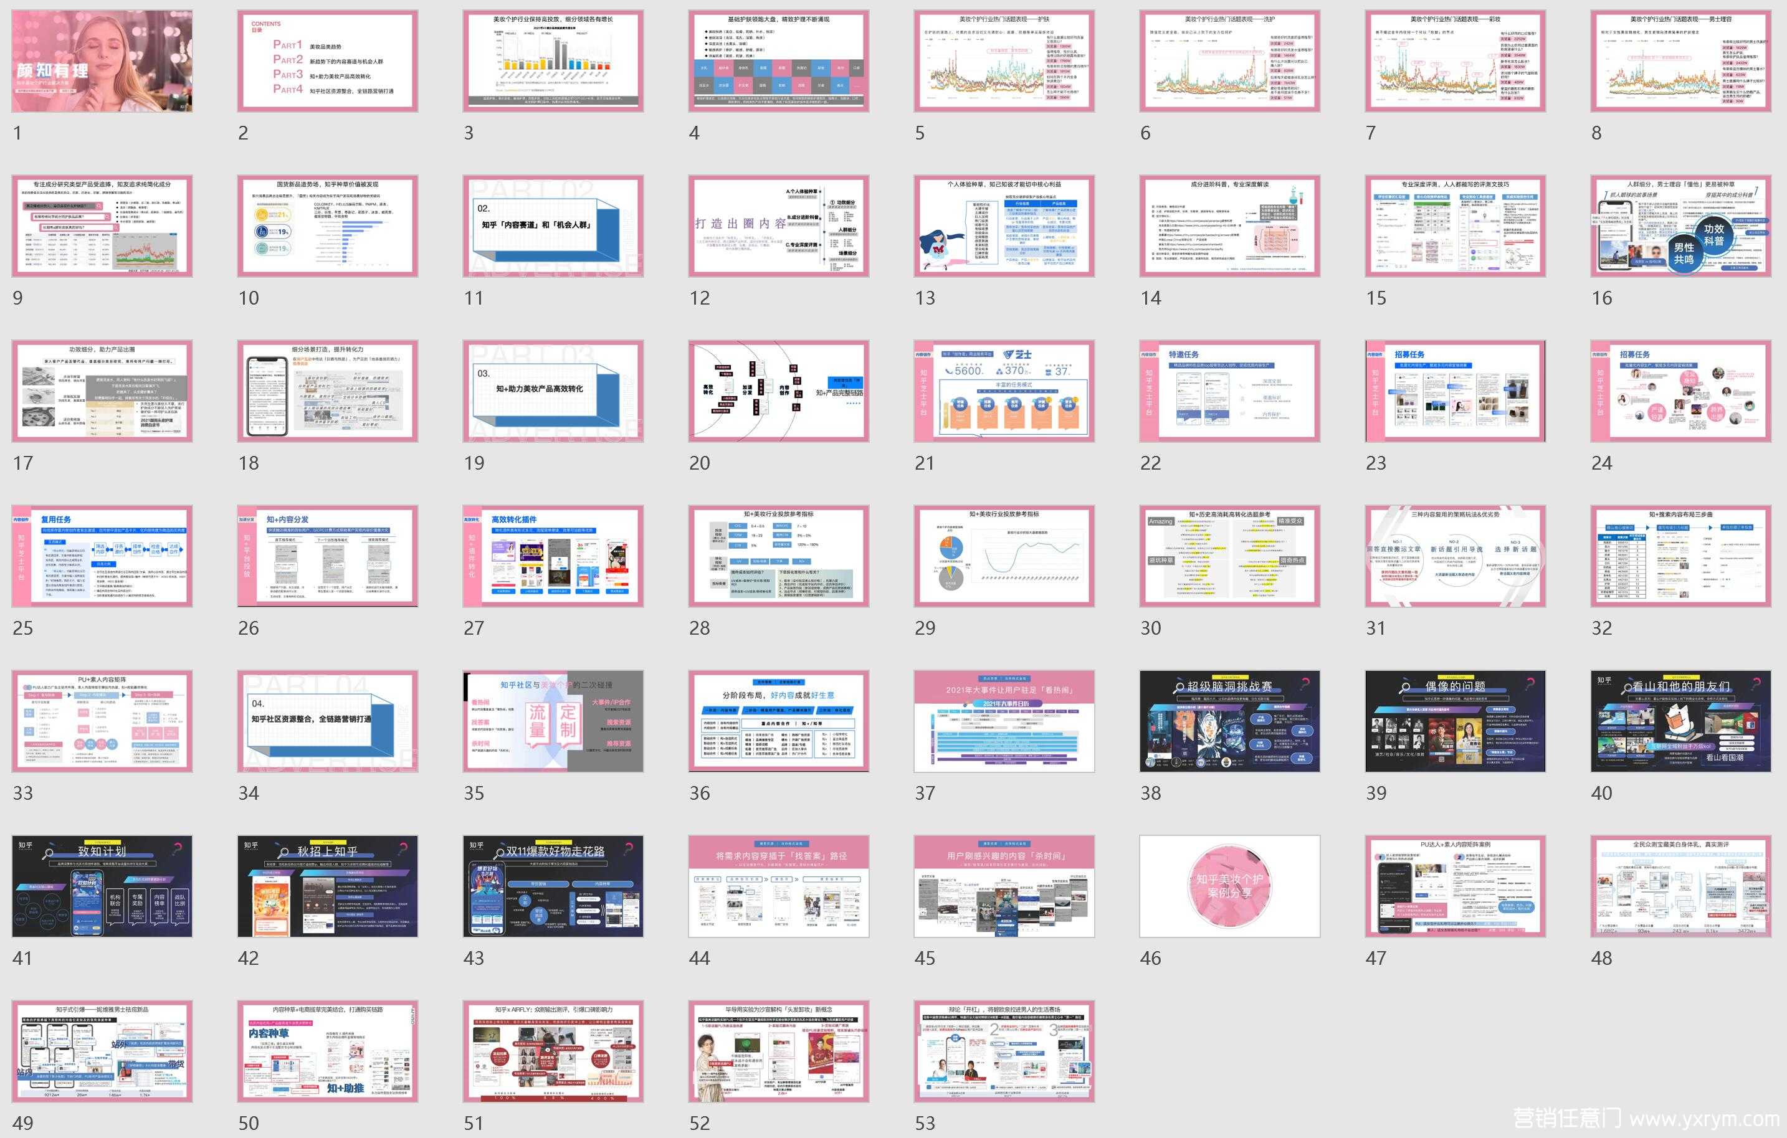The height and width of the screenshot is (1138, 1787).
Task: Choose the last slide 53 thumbnail
Action: pyautogui.click(x=1004, y=1052)
